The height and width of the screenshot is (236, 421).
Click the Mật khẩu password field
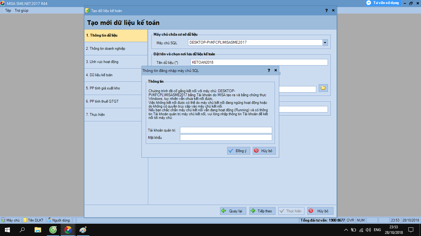pos(226,138)
